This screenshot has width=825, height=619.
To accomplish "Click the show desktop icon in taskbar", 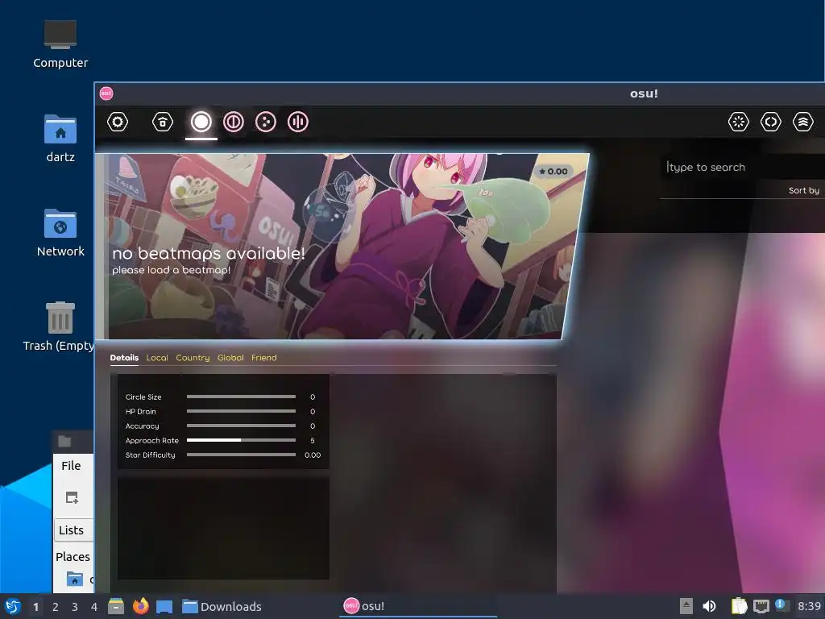I will (x=164, y=606).
